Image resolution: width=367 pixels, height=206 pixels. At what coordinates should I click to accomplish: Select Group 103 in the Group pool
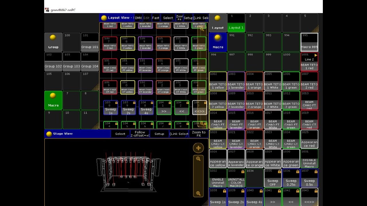(71, 62)
